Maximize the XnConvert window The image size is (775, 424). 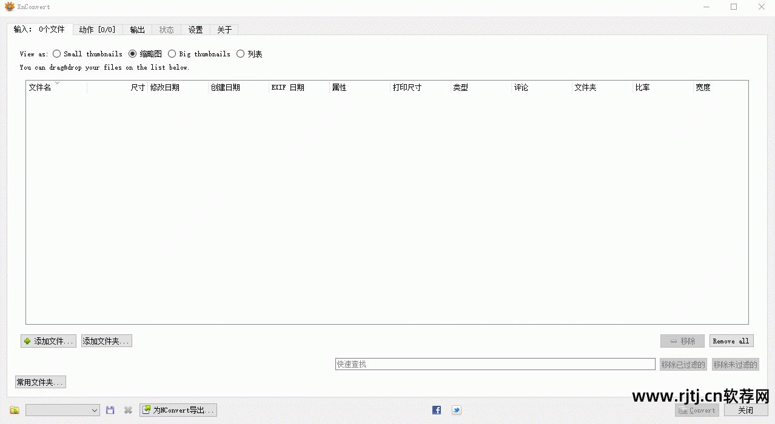[x=734, y=7]
